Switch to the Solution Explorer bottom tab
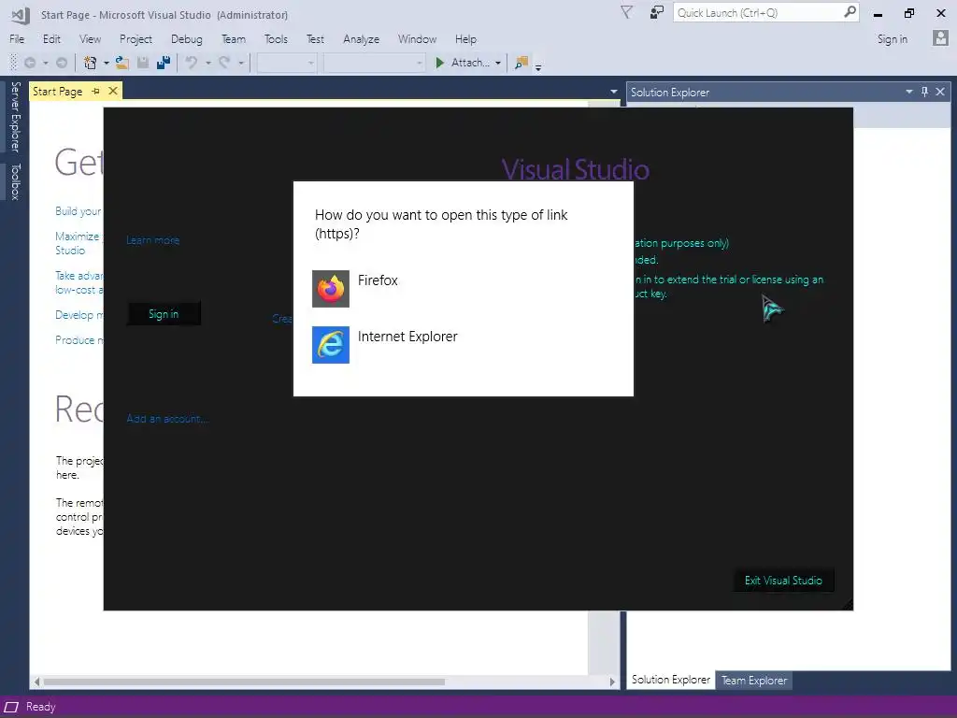This screenshot has width=957, height=718. pos(671,680)
